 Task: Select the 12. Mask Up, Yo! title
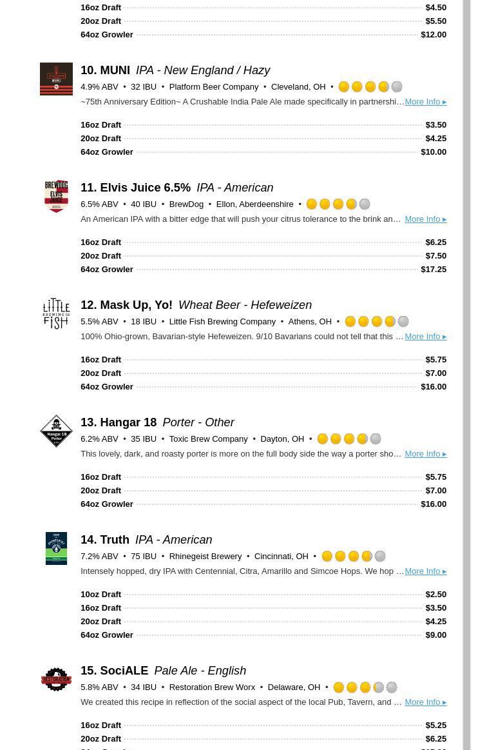click(x=126, y=305)
